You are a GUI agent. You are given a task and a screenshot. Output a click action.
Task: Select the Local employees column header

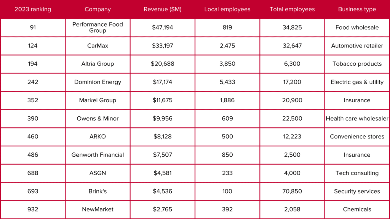click(227, 9)
